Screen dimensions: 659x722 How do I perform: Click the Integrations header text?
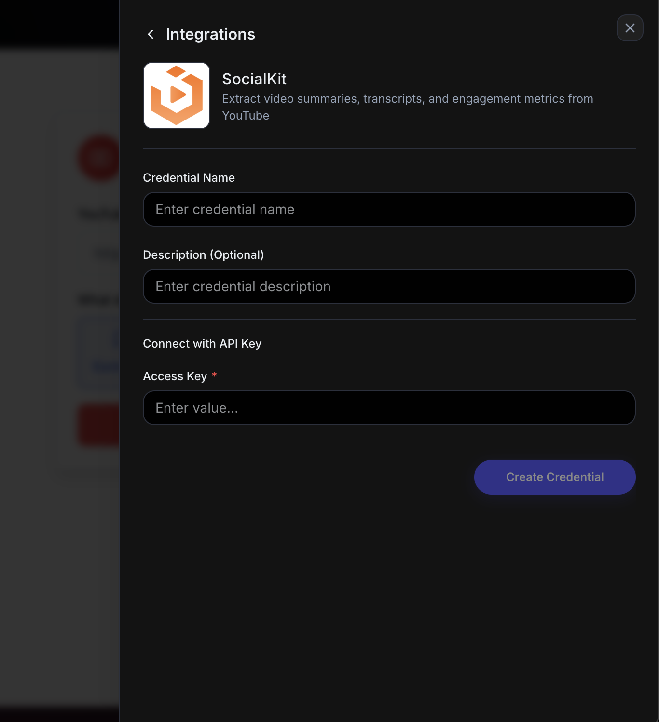pyautogui.click(x=210, y=34)
